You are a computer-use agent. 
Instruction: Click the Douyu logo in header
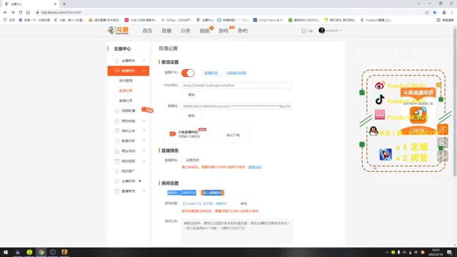click(118, 30)
